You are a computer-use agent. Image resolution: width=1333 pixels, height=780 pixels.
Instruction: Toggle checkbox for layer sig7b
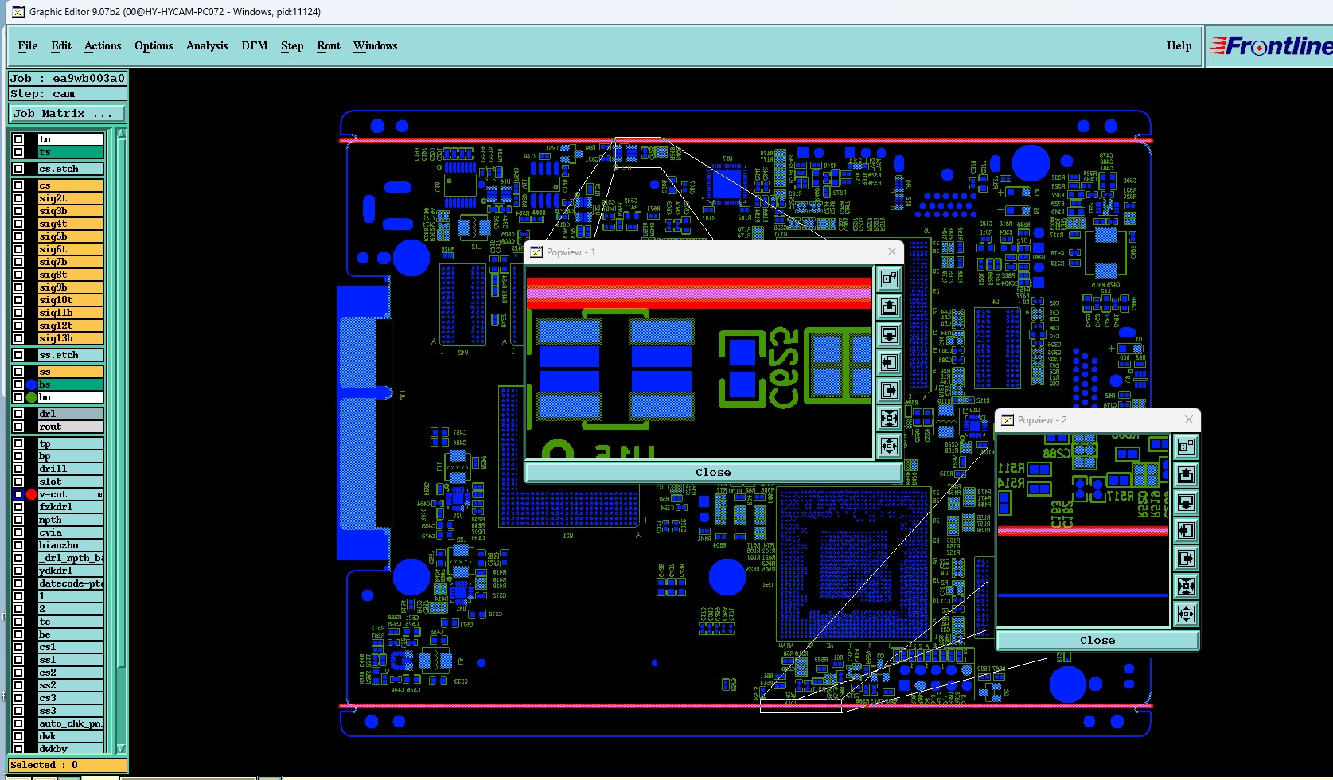pos(18,262)
